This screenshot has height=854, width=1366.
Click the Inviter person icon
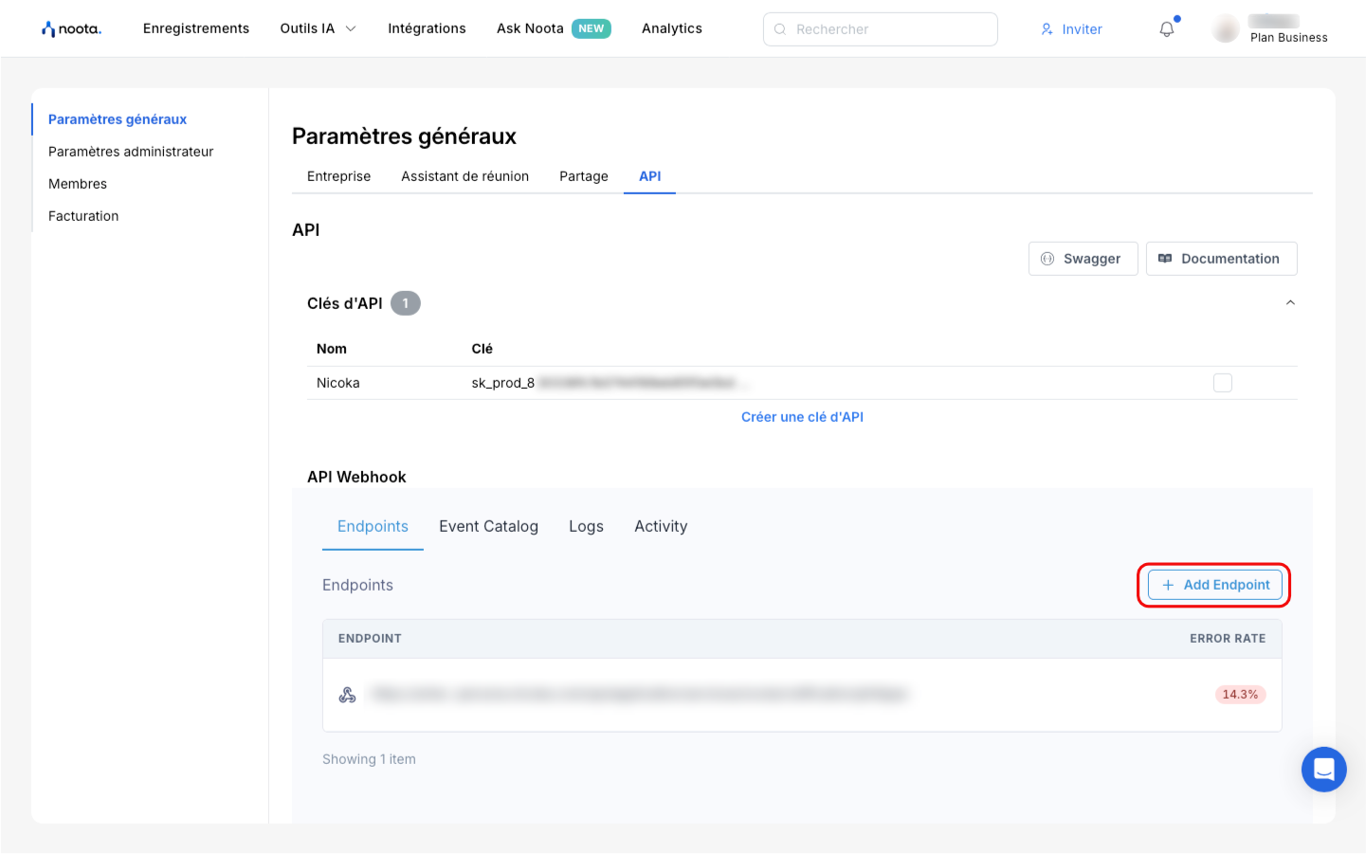[1047, 29]
